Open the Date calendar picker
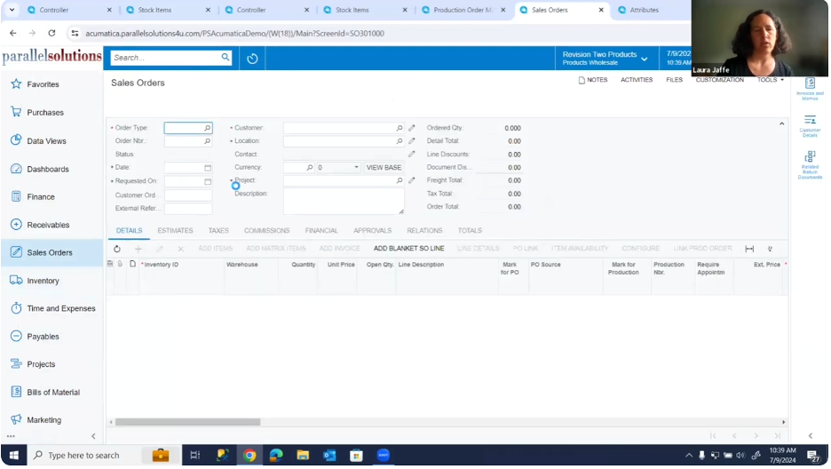 point(208,168)
